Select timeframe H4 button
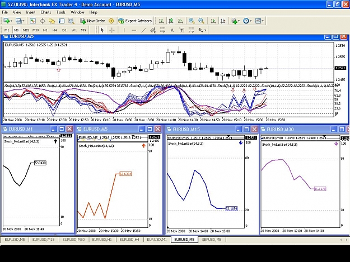The image size is (350, 262). (x=55, y=30)
